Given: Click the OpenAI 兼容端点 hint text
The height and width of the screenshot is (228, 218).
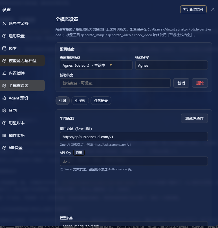Looking at the screenshot, I should (95, 145).
